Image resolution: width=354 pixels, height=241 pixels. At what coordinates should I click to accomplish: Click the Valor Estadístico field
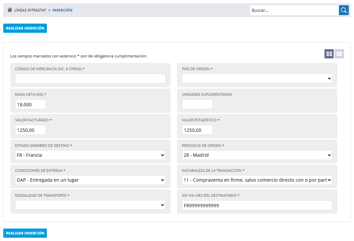tap(197, 130)
